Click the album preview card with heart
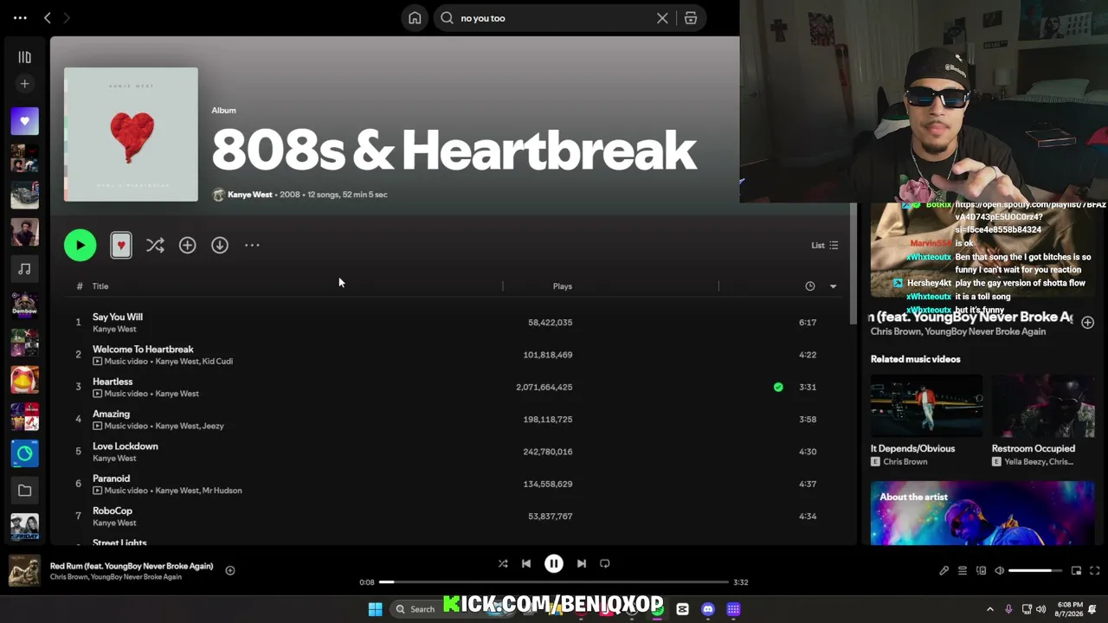Viewport: 1108px width, 623px height. [121, 246]
